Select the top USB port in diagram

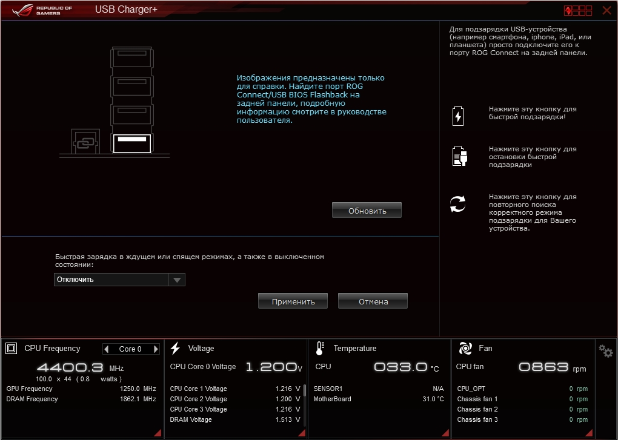click(132, 57)
